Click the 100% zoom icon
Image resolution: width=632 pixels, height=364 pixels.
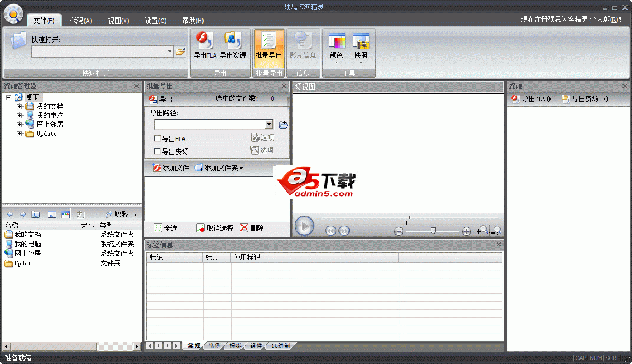tap(495, 230)
